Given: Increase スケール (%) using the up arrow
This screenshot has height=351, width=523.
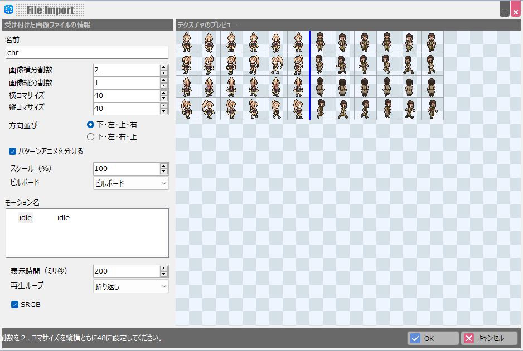Looking at the screenshot, I should 163,166.
